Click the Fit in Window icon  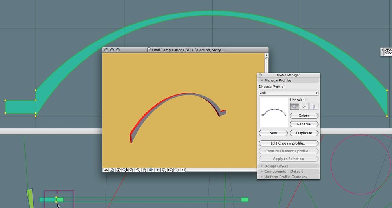(164, 170)
